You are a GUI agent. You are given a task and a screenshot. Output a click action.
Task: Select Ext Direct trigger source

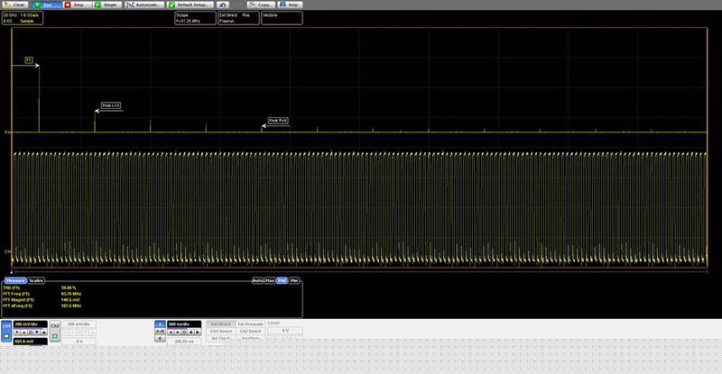tap(221, 324)
